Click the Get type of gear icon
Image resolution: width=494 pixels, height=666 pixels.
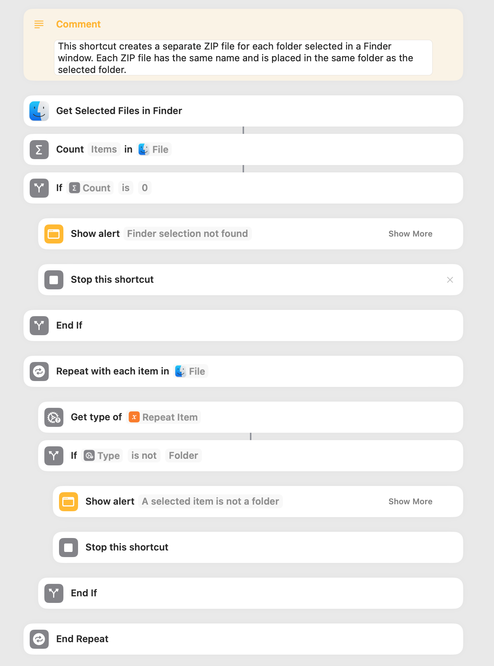[x=54, y=417]
